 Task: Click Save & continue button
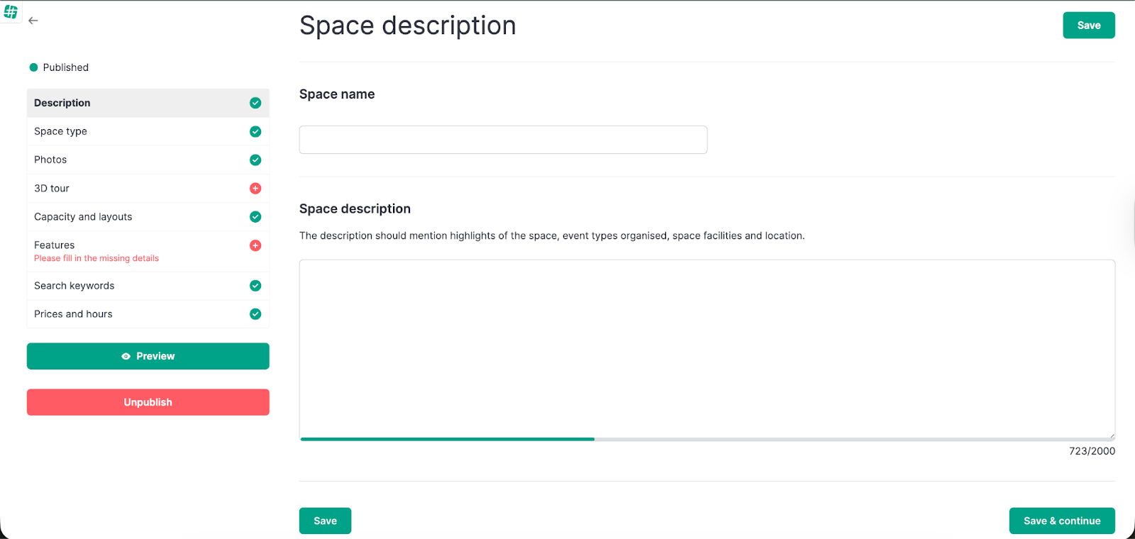point(1061,521)
